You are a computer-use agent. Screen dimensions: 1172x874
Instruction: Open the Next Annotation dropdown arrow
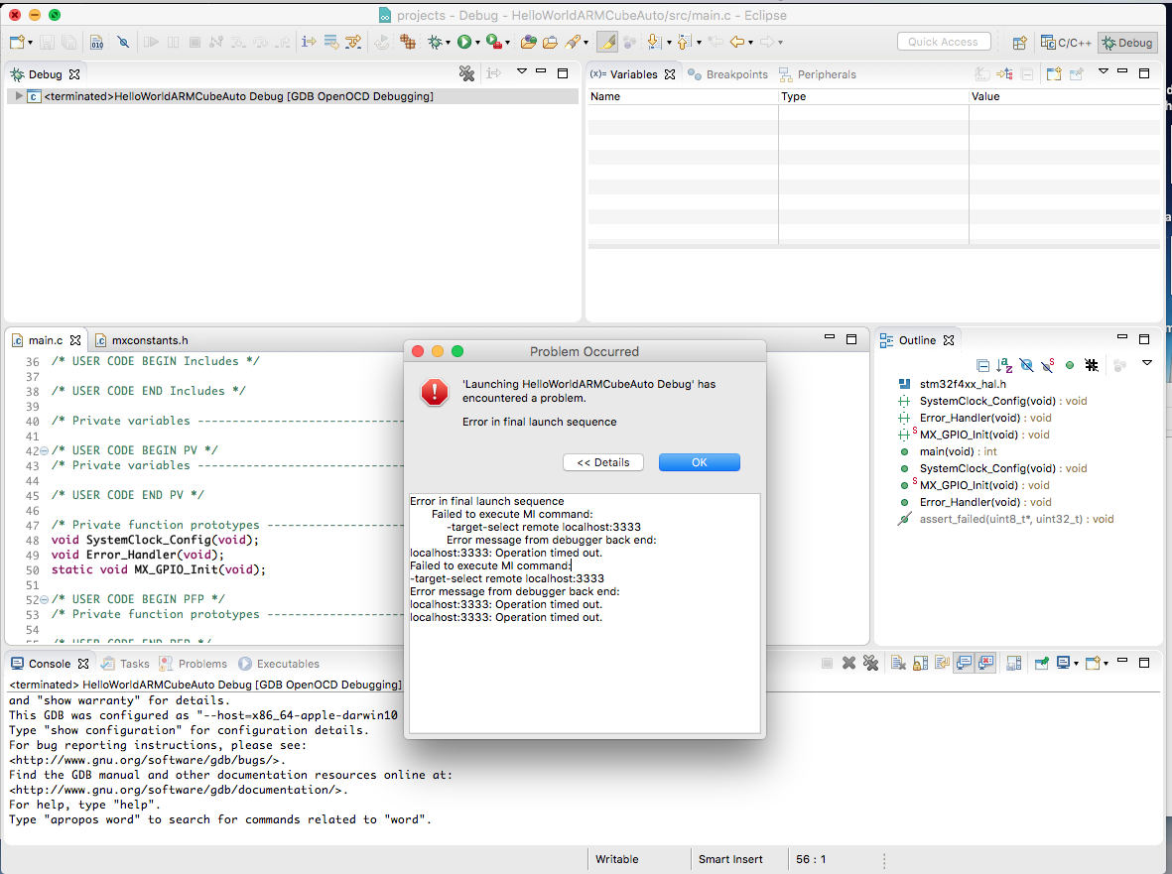point(669,43)
